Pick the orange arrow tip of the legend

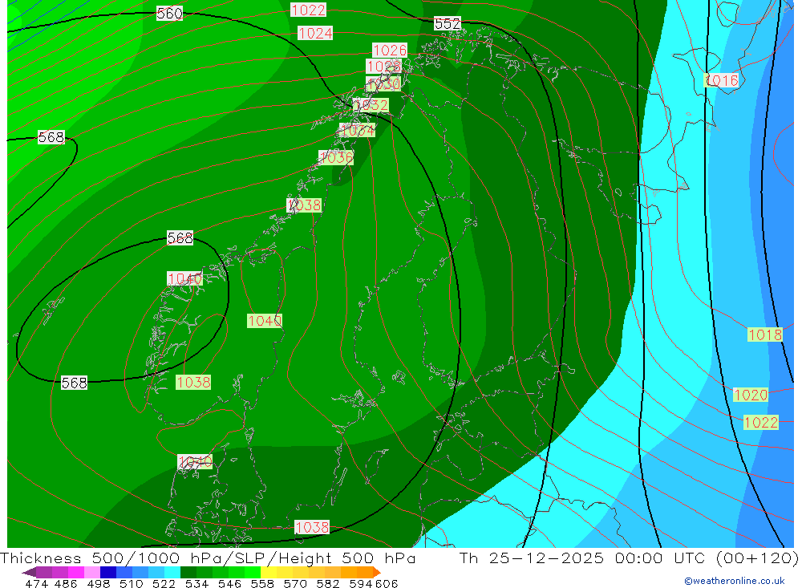(377, 572)
